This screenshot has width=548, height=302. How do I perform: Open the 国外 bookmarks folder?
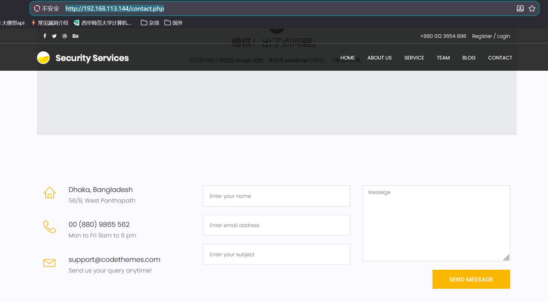173,23
